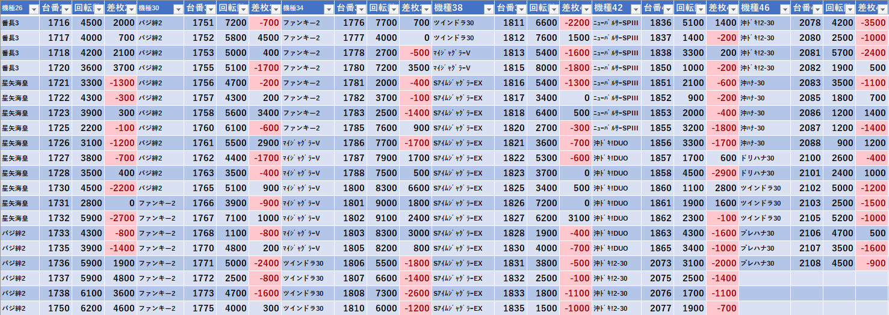This screenshot has width=889, height=315.
Task: Click machine number cell 1811
Action: [510, 23]
